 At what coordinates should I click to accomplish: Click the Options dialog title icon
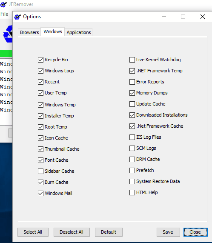pyautogui.click(x=17, y=17)
